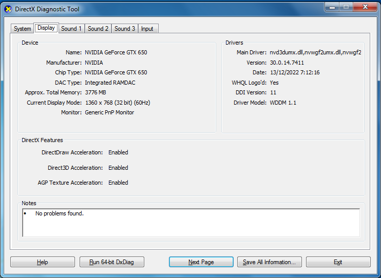Click Save All Information button
The image size is (381, 278).
pos(270,262)
